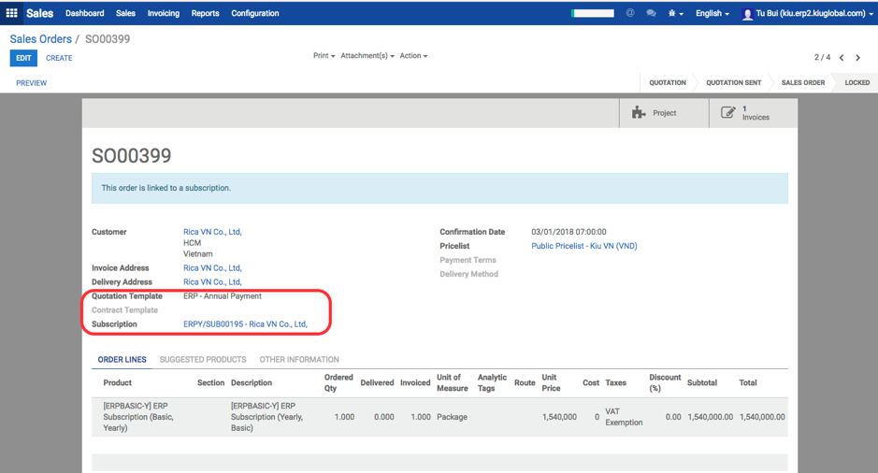878x473 pixels.
Task: Click the @ mentions icon
Action: click(630, 13)
